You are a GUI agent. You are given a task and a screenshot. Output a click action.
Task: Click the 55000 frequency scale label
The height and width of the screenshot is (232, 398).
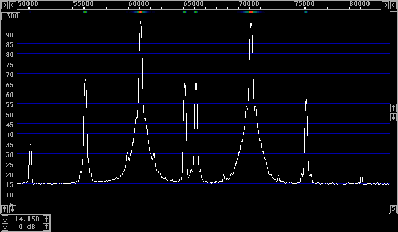[x=83, y=4]
